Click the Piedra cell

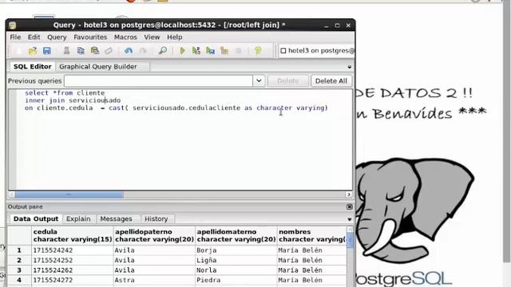(x=236, y=280)
